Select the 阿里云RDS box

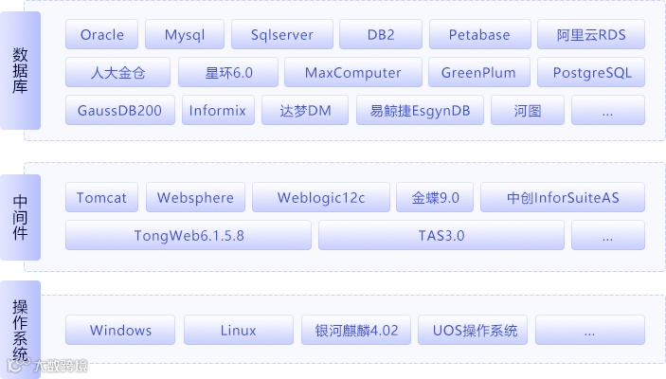point(591,34)
